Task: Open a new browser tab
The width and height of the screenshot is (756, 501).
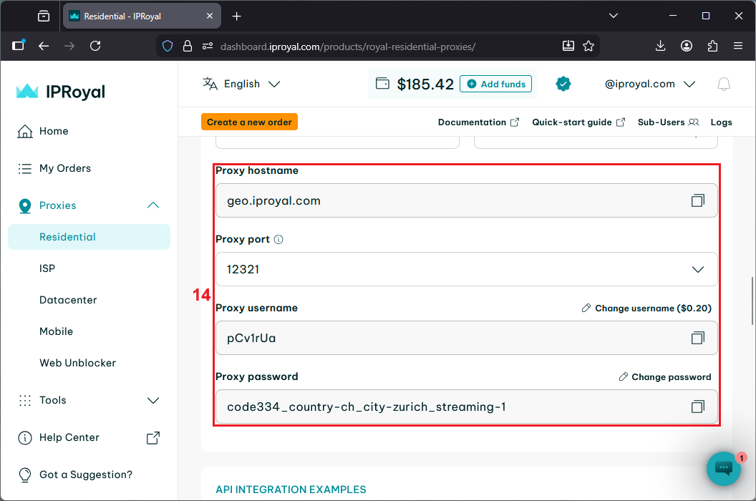Action: pyautogui.click(x=236, y=16)
